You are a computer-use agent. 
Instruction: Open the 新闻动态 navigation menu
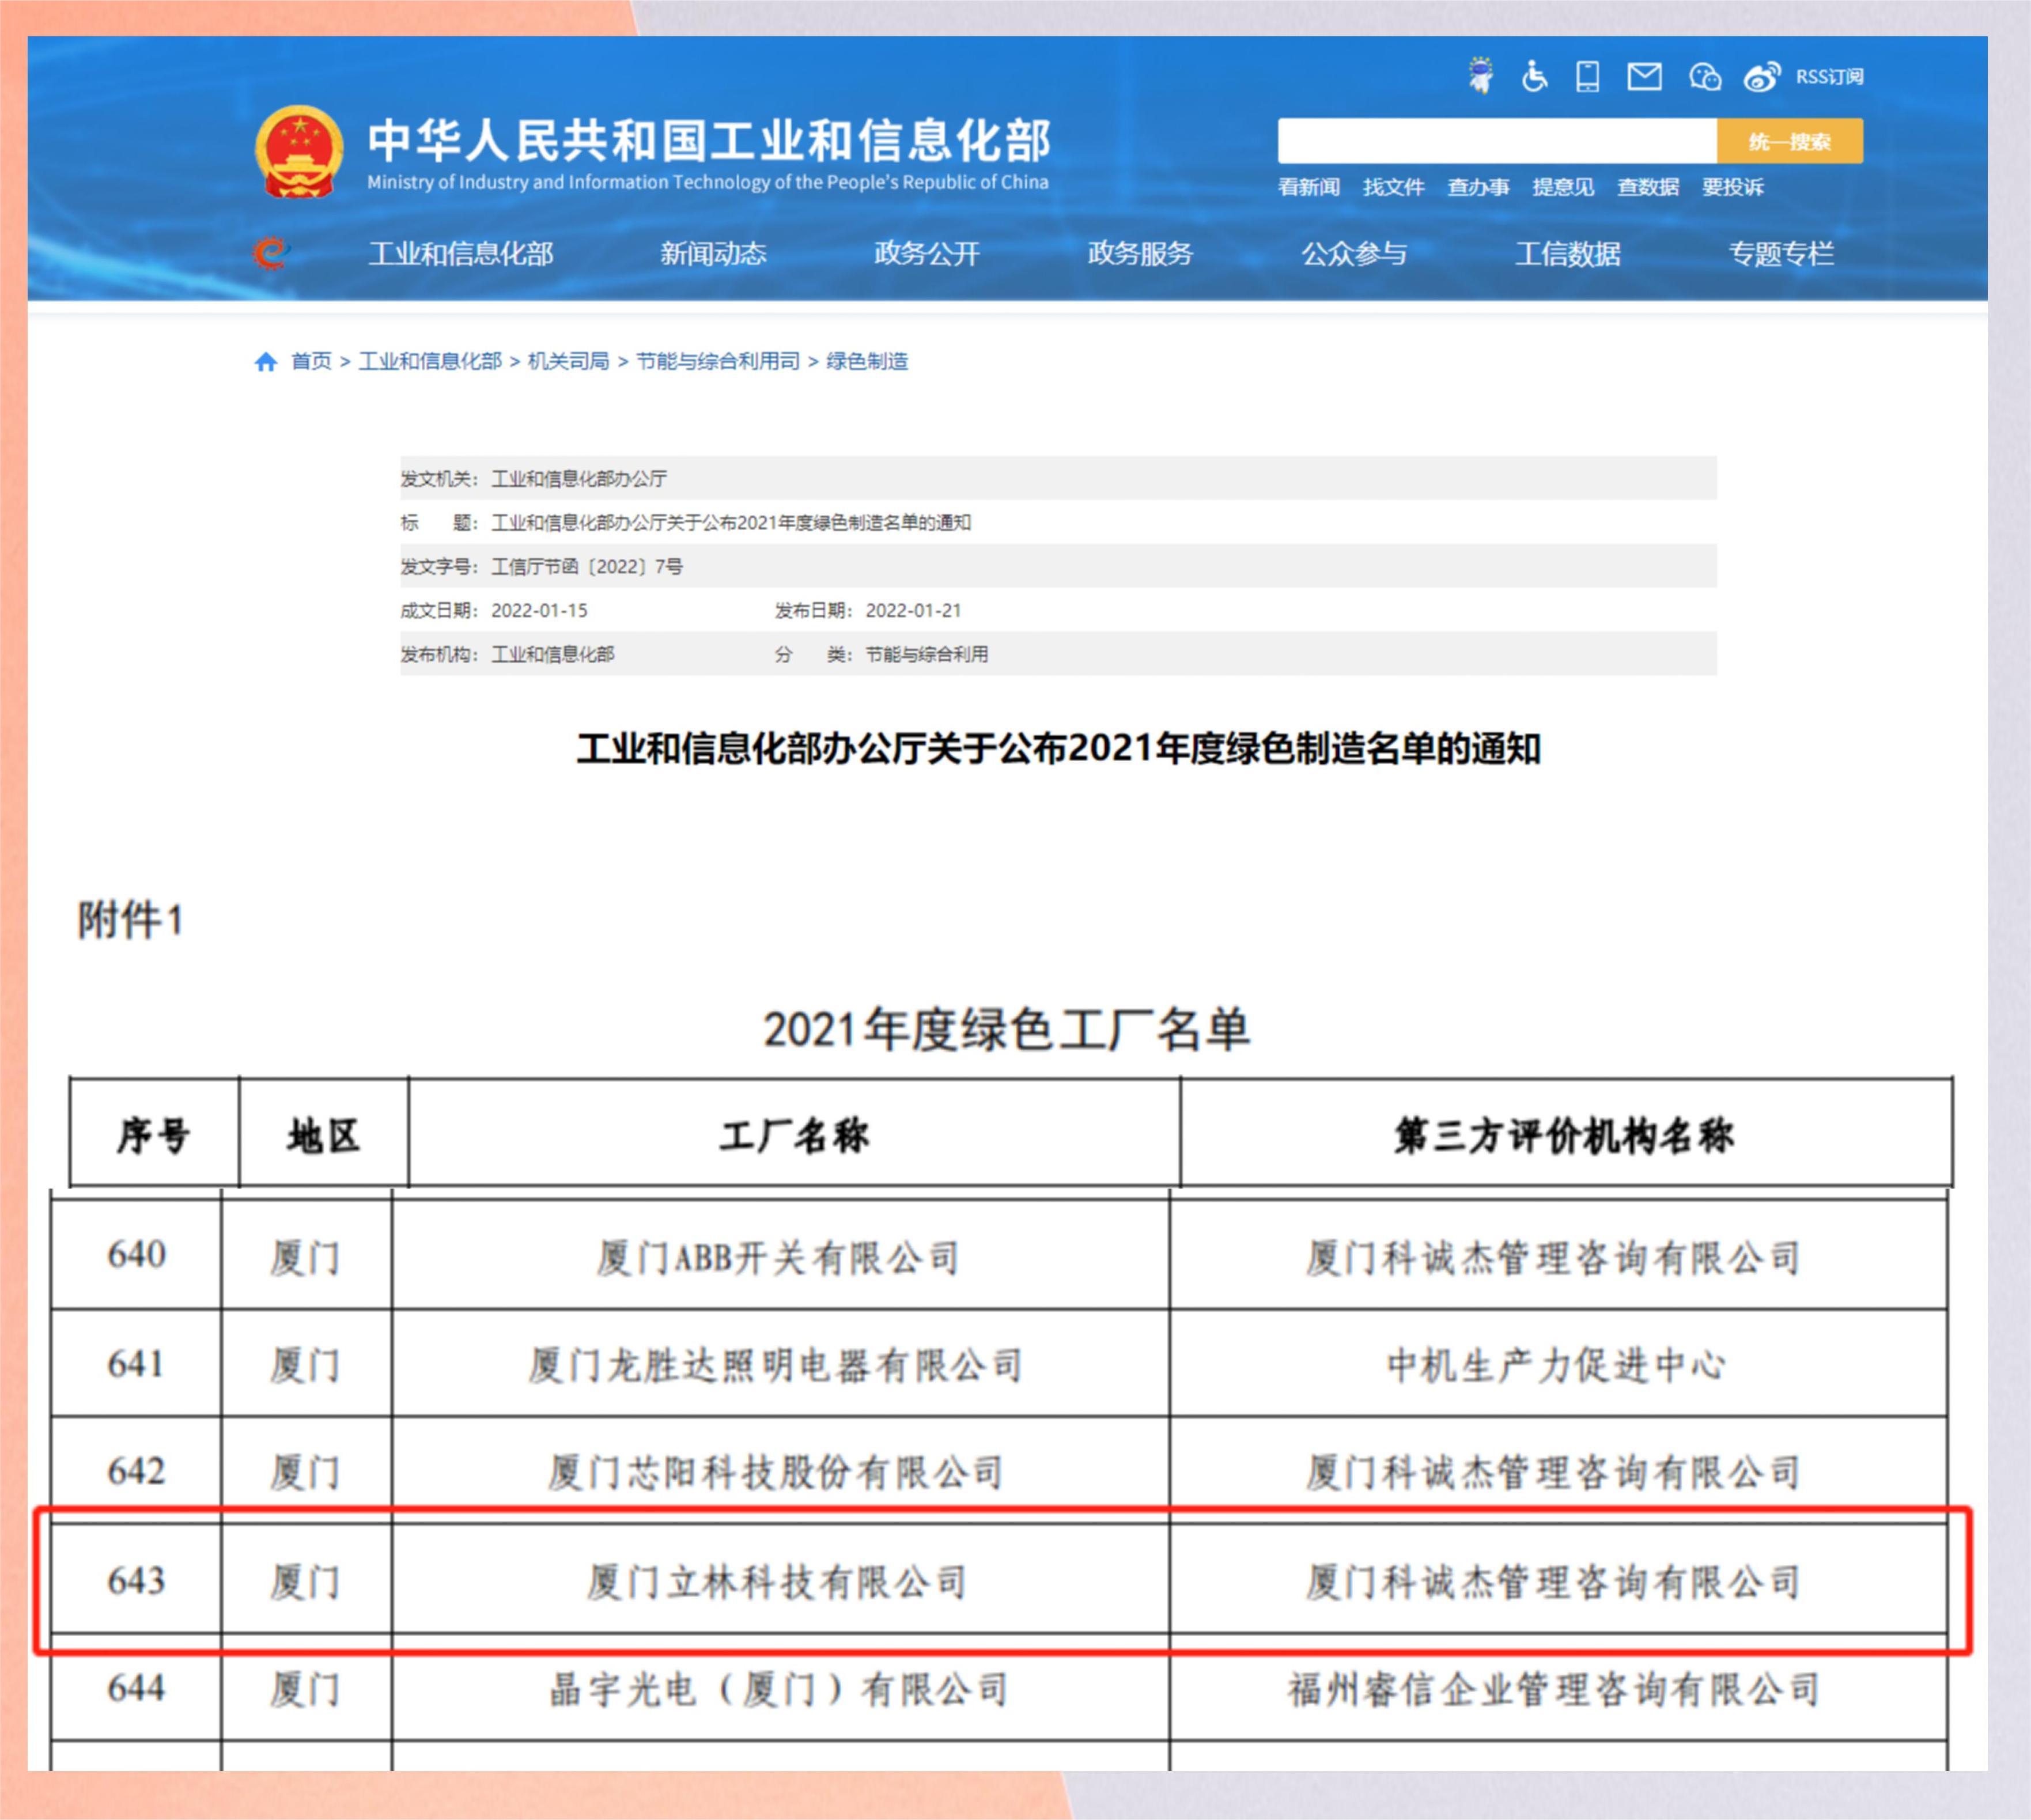[x=713, y=253]
